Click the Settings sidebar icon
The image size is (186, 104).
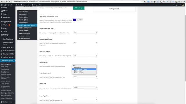2,35
